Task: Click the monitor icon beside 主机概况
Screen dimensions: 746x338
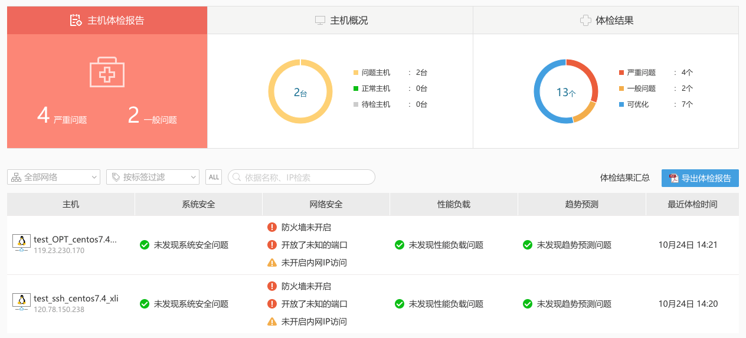Action: pos(320,21)
